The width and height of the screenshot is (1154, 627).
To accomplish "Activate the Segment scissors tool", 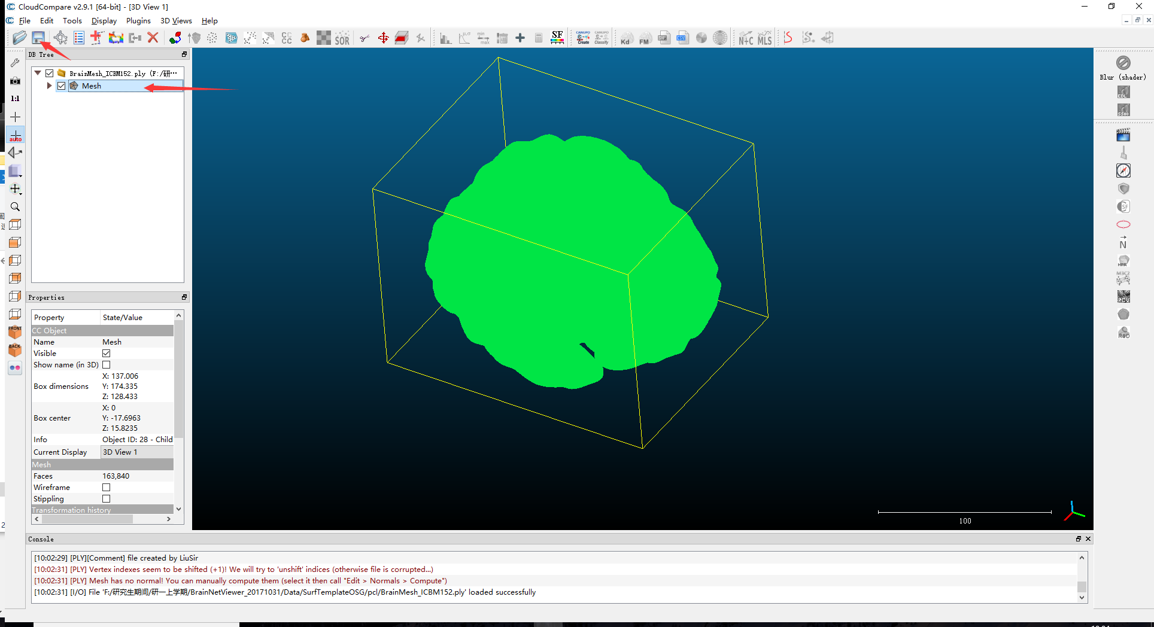I will (x=365, y=38).
